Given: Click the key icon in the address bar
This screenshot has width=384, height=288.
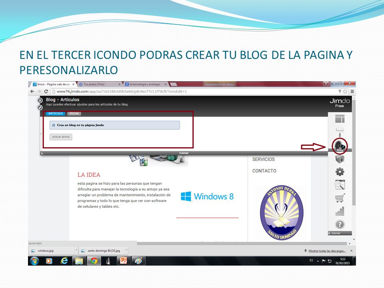Looking at the screenshot, I should point(340,91).
